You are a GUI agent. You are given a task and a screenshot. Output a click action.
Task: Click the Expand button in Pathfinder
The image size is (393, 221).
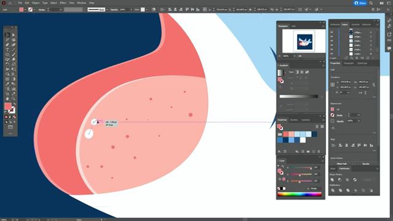click(367, 180)
